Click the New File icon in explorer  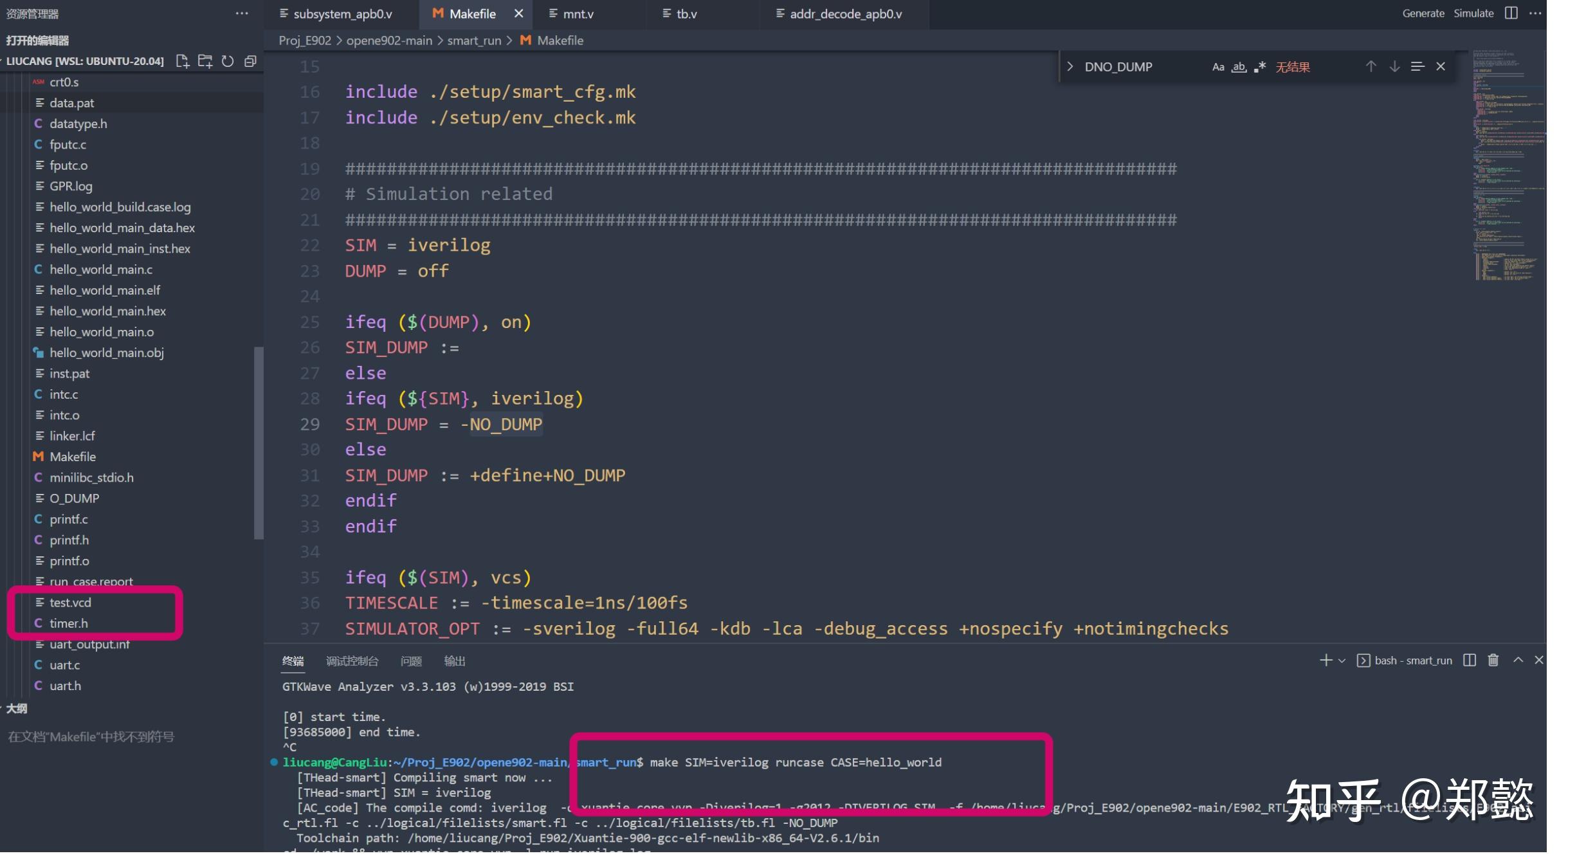click(x=183, y=61)
